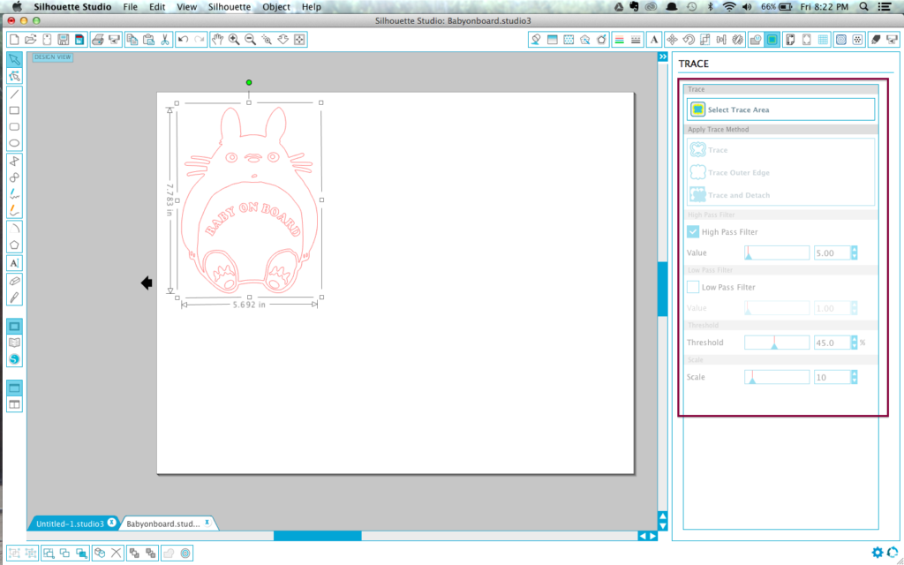The width and height of the screenshot is (904, 565).
Task: Click the High Pass Value stepper arrows
Action: tap(854, 252)
